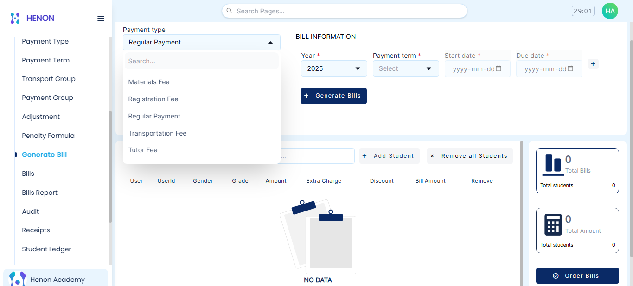The image size is (633, 286).
Task: Open Receipts in sidebar
Action: pos(36,230)
